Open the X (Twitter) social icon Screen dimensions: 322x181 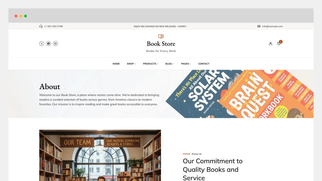41,43
